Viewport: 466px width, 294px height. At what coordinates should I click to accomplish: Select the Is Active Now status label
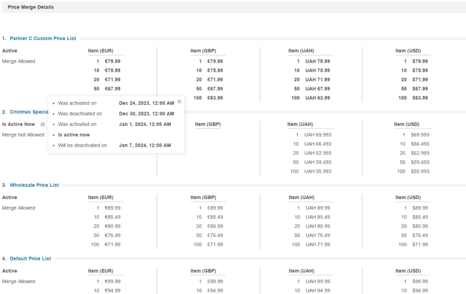tap(18, 124)
